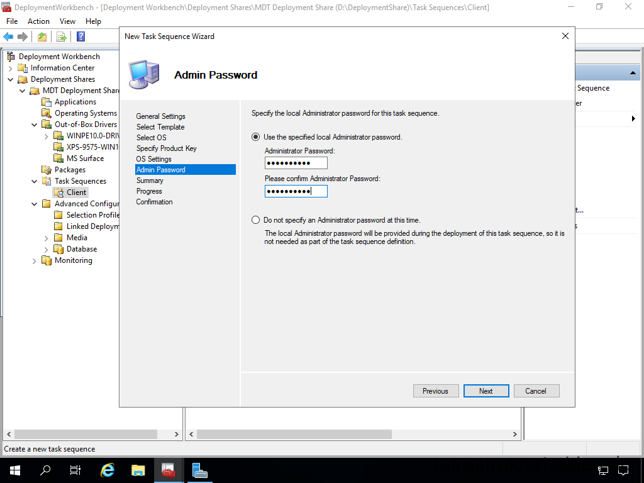
Task: Click the Client task sequence folder icon
Action: click(x=58, y=192)
